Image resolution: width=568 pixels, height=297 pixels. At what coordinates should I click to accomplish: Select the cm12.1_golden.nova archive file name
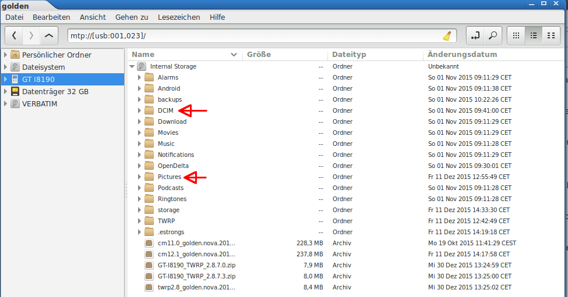[x=196, y=254]
